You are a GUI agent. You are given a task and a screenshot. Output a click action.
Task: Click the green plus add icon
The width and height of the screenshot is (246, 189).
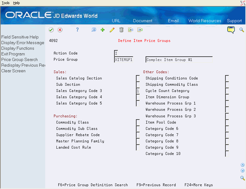pyautogui.click(x=103, y=30)
